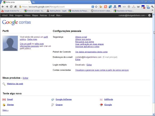Open Web in the Google bar
Viewport: 155px width, 116px height.
tap(11, 15)
